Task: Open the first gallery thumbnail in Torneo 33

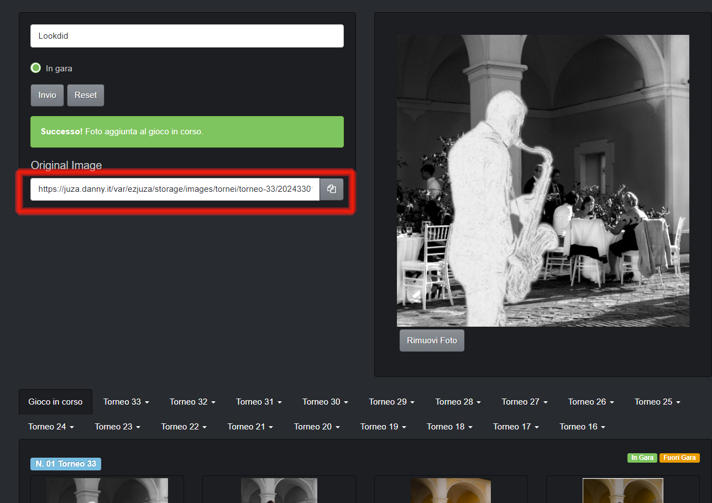Action: click(107, 491)
